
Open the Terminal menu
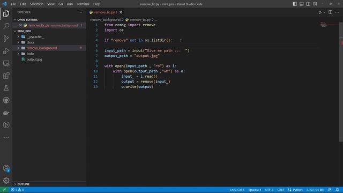tap(83, 4)
